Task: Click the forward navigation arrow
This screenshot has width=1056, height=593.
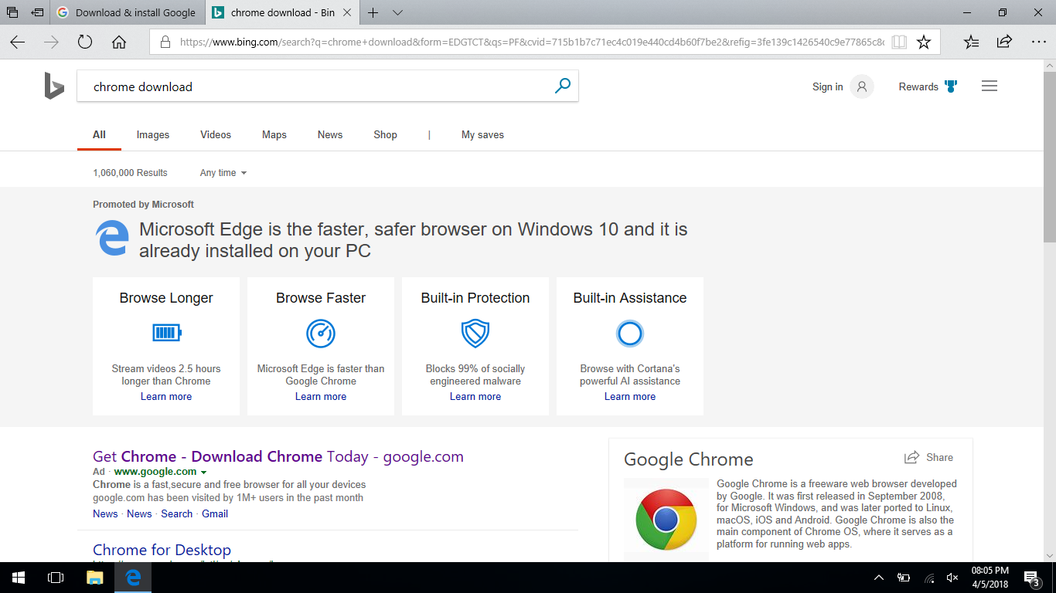Action: pyautogui.click(x=52, y=42)
